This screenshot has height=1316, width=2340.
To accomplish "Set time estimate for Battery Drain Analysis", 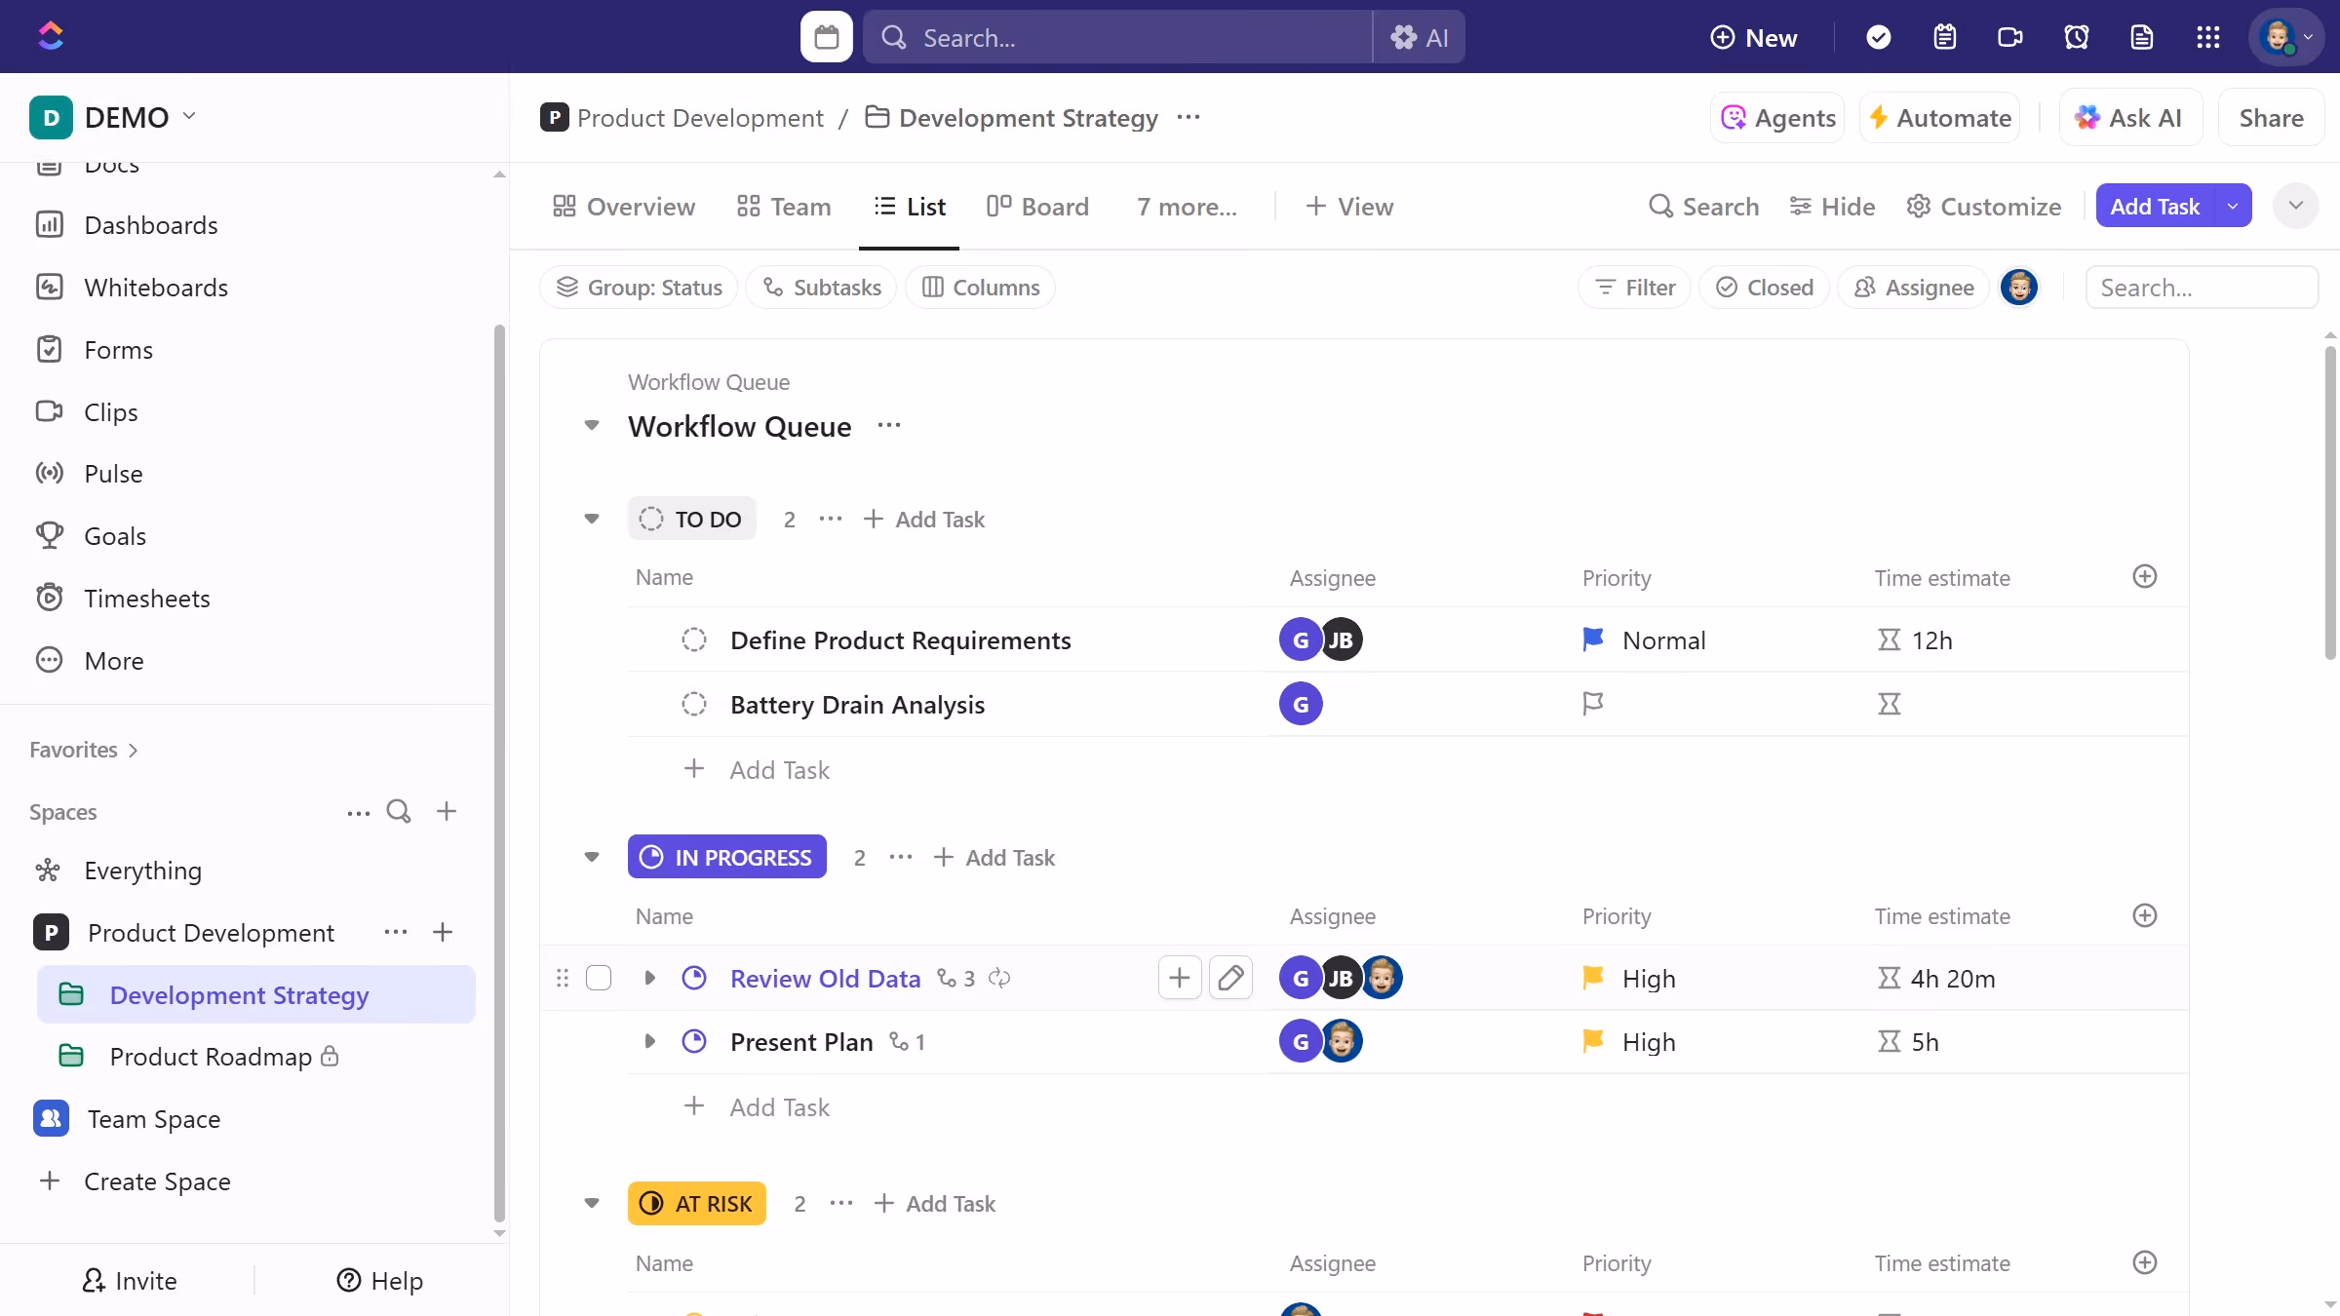I will coord(1889,704).
